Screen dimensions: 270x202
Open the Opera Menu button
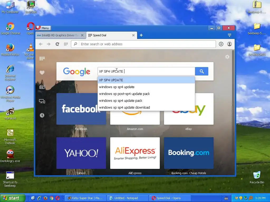pos(43,28)
